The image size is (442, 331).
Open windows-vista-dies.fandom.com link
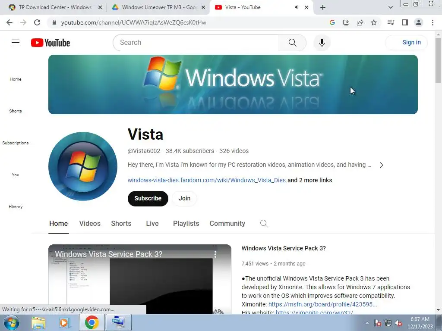click(x=207, y=180)
